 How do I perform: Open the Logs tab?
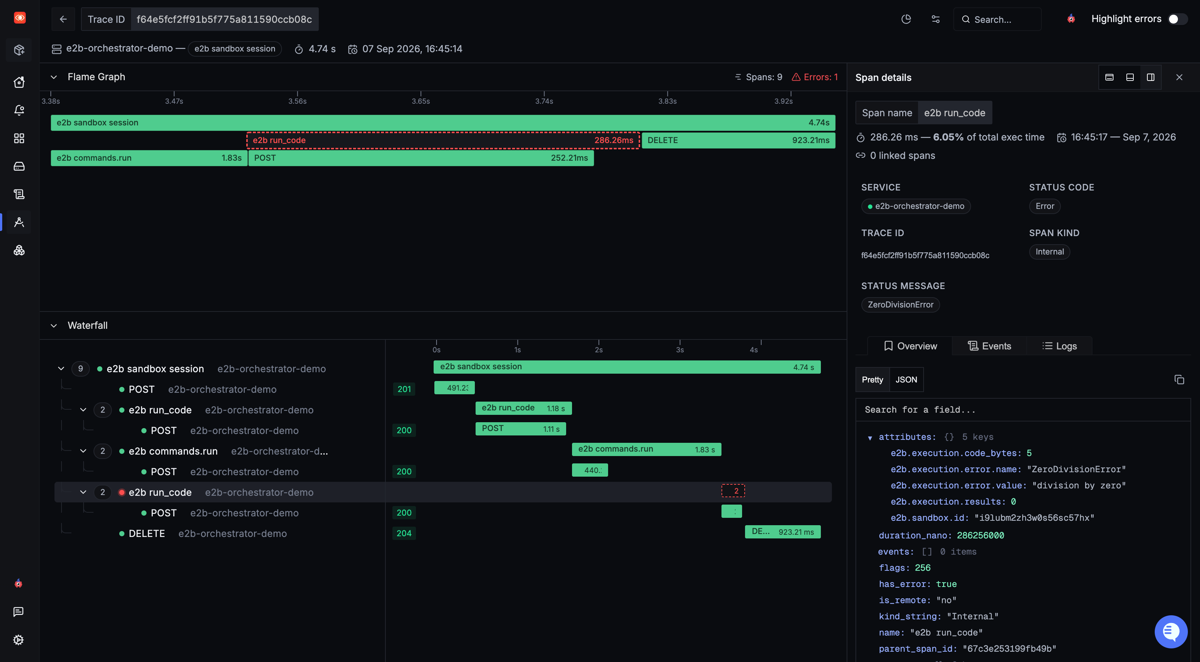click(1059, 346)
